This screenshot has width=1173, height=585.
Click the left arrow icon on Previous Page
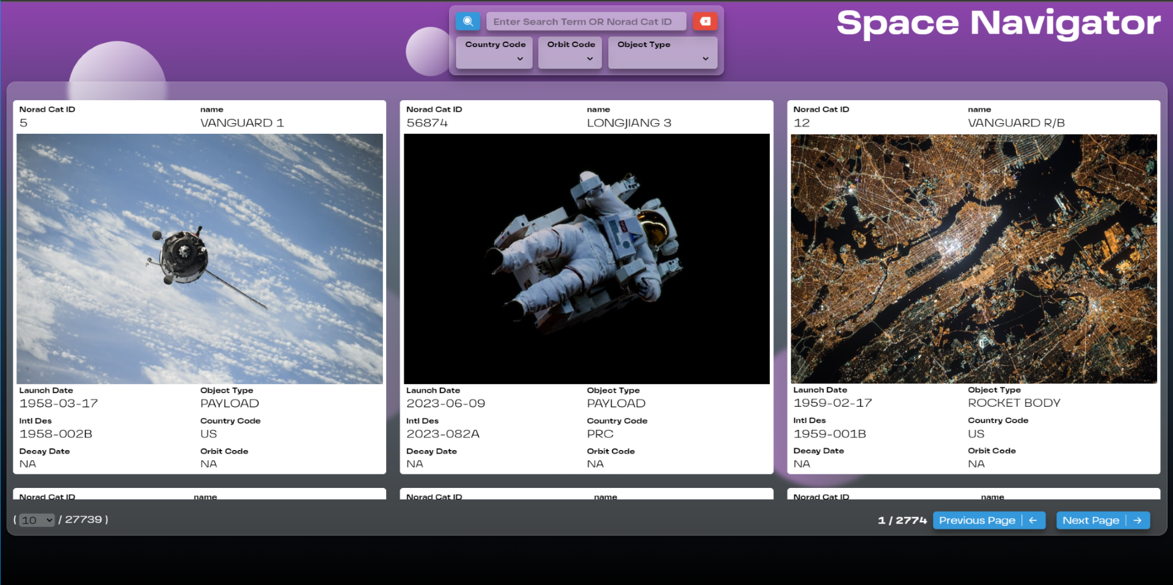1033,520
